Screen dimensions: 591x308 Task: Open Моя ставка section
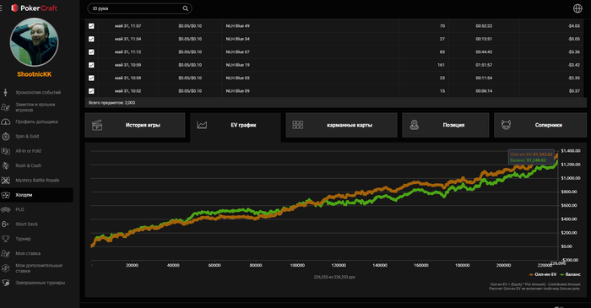tap(28, 253)
